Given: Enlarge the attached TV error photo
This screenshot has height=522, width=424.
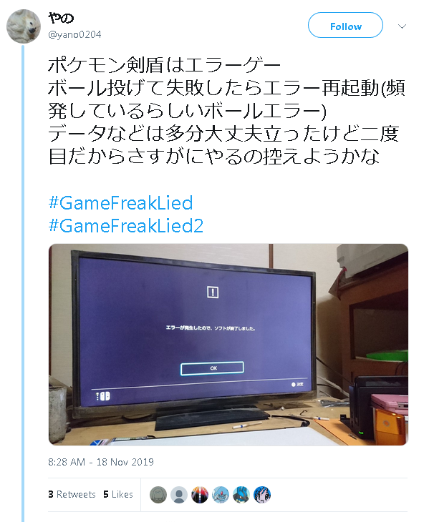Looking at the screenshot, I should [228, 345].
